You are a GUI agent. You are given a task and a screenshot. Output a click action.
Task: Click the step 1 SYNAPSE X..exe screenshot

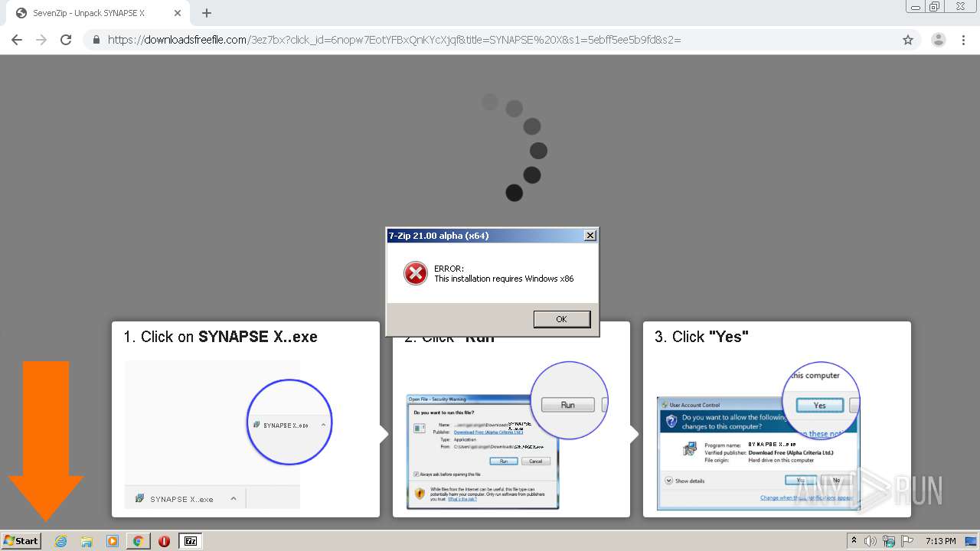pyautogui.click(x=228, y=434)
